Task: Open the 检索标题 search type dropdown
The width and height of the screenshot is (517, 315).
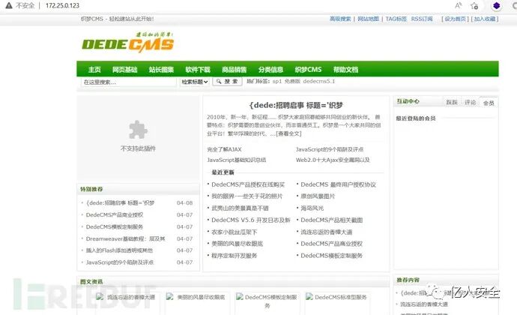Action: [x=195, y=82]
